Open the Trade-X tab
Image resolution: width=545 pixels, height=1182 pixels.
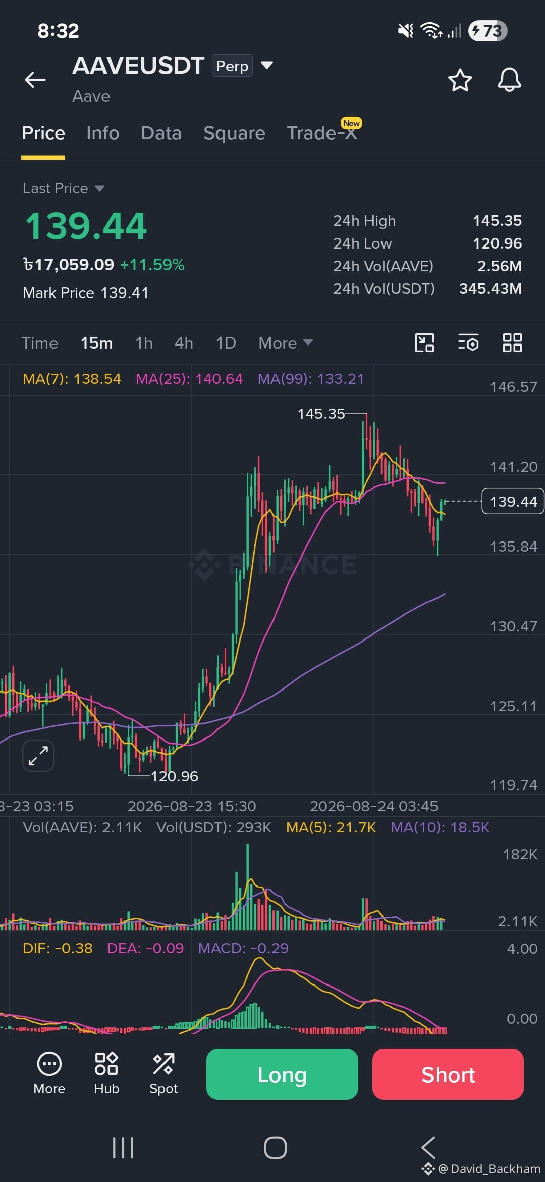tap(322, 133)
